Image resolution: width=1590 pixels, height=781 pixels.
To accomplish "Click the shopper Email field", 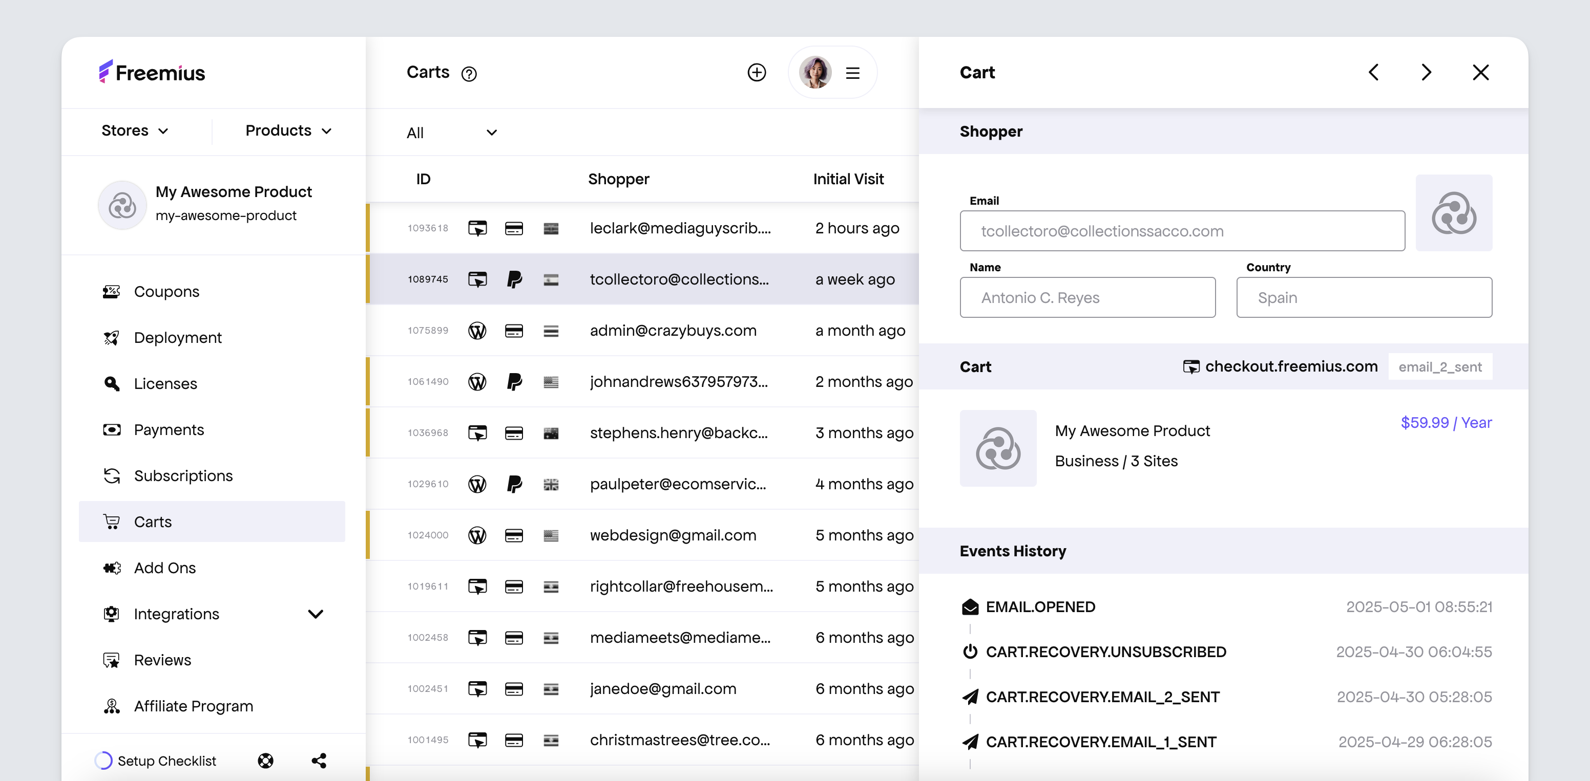I will (1182, 231).
